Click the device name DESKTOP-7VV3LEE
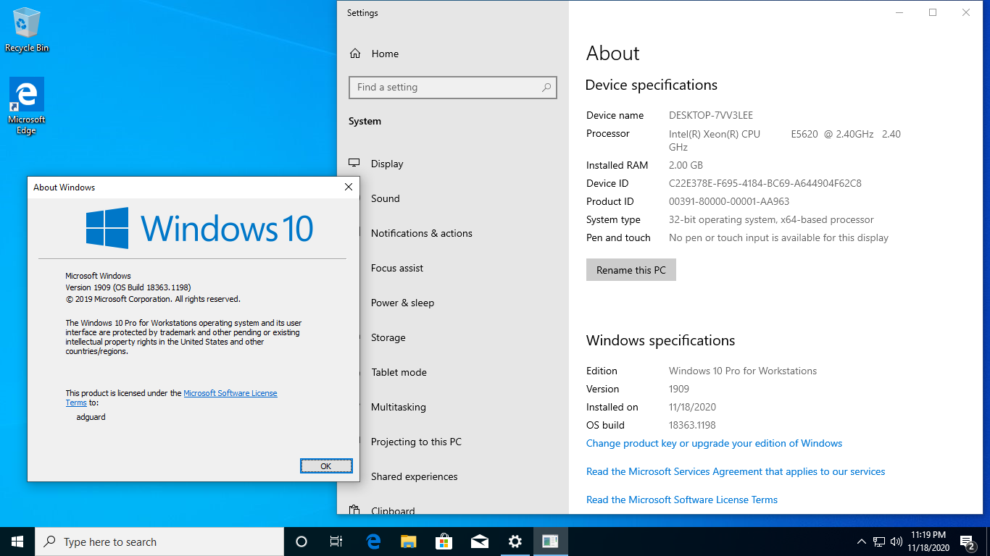 711,115
